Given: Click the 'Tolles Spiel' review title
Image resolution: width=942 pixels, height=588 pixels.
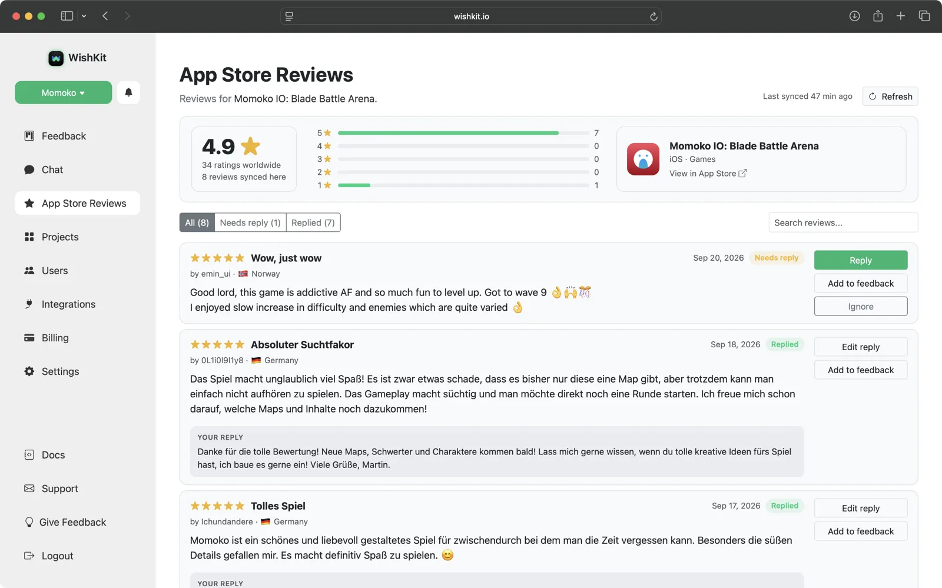Looking at the screenshot, I should pos(278,506).
